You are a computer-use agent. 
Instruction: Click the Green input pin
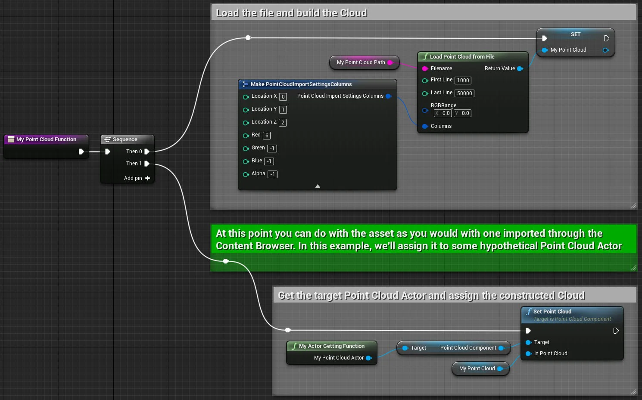pos(246,149)
